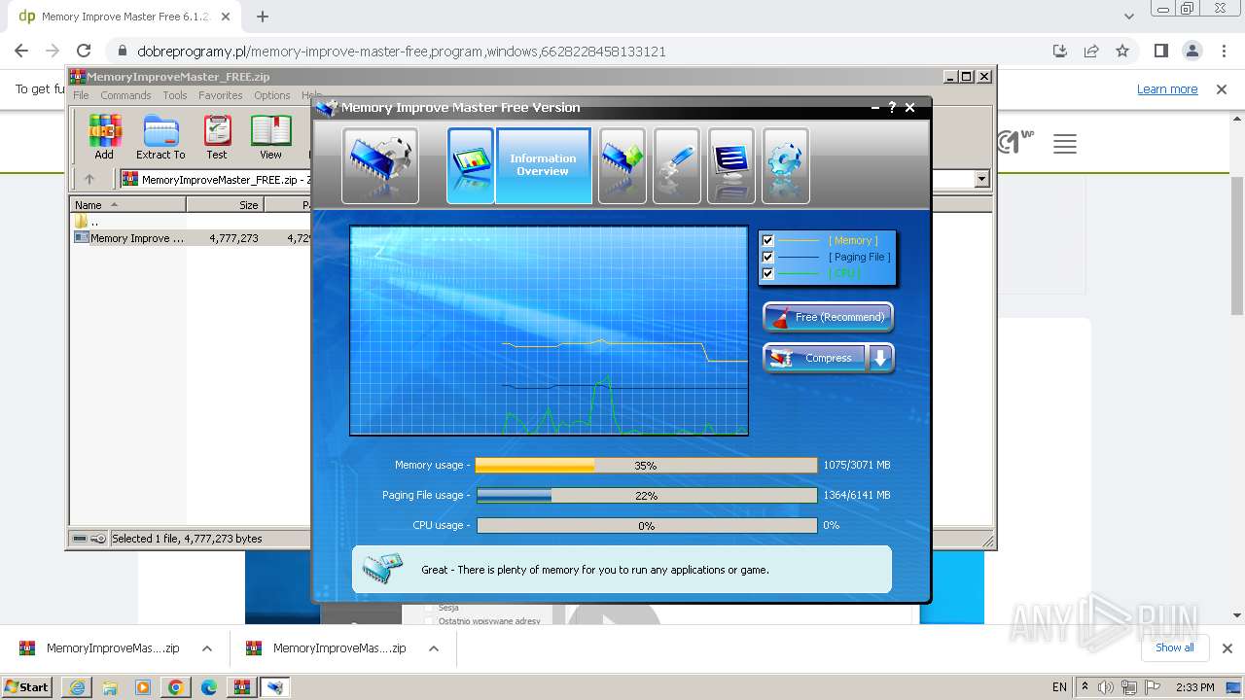
Task: Expand the Compress button dropdown arrow
Action: pyautogui.click(x=880, y=358)
